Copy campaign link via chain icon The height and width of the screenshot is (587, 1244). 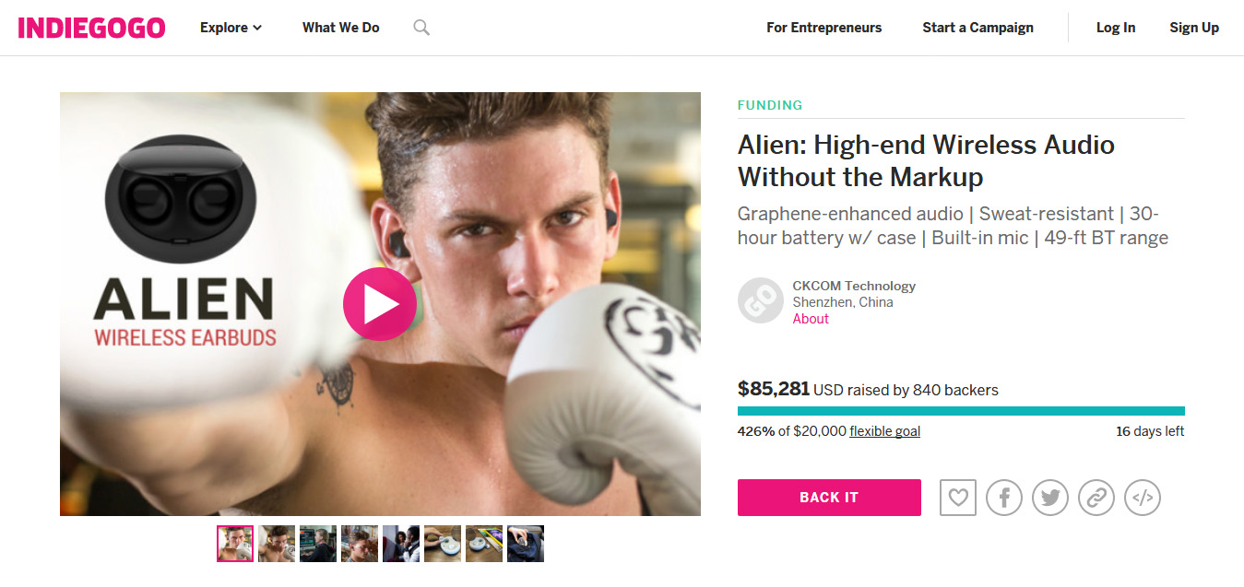[x=1096, y=498]
